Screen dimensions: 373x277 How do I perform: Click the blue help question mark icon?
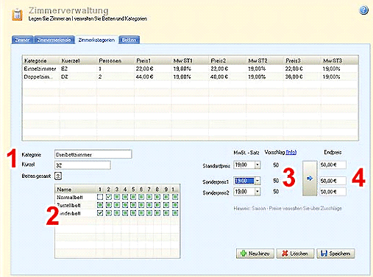click(x=363, y=10)
